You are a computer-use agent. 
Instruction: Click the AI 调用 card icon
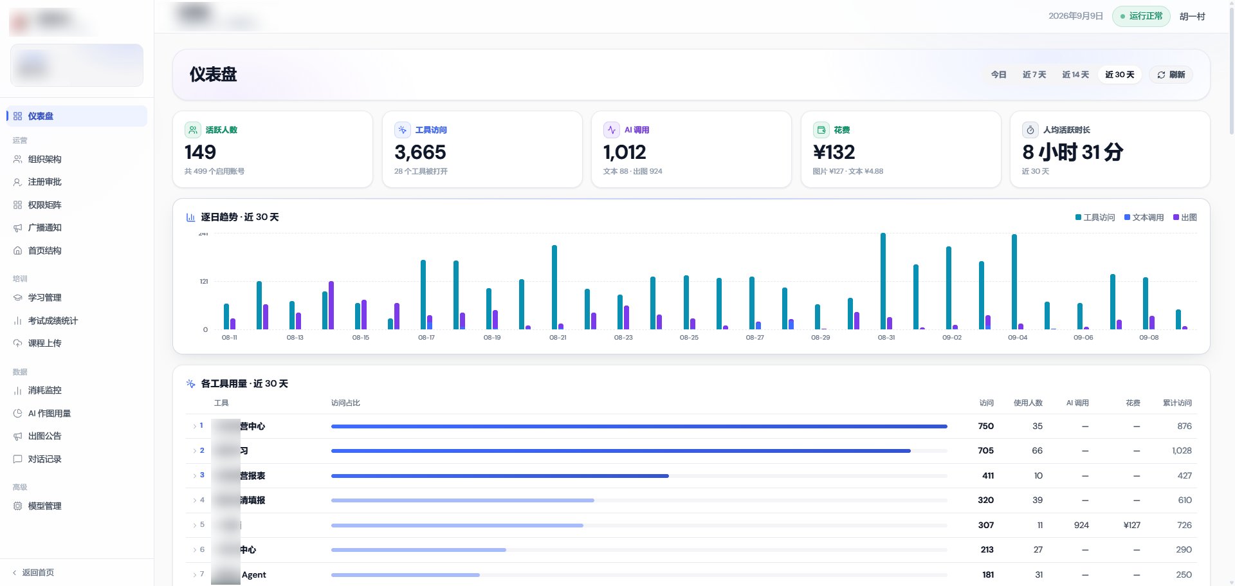tap(611, 130)
